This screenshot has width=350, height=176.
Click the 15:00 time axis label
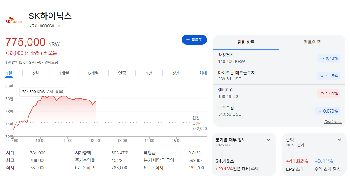177,141
